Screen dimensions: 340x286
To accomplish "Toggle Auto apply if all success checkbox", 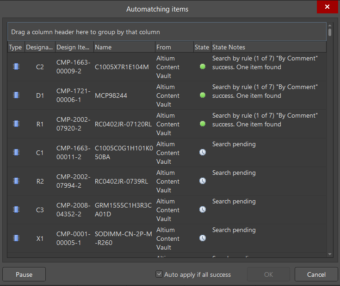I will [159, 274].
